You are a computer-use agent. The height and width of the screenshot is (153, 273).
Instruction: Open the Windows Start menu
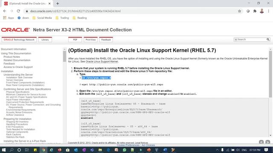4,150
